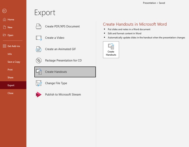
Task: Click the large Create Handouts button
Action: (x=111, y=50)
